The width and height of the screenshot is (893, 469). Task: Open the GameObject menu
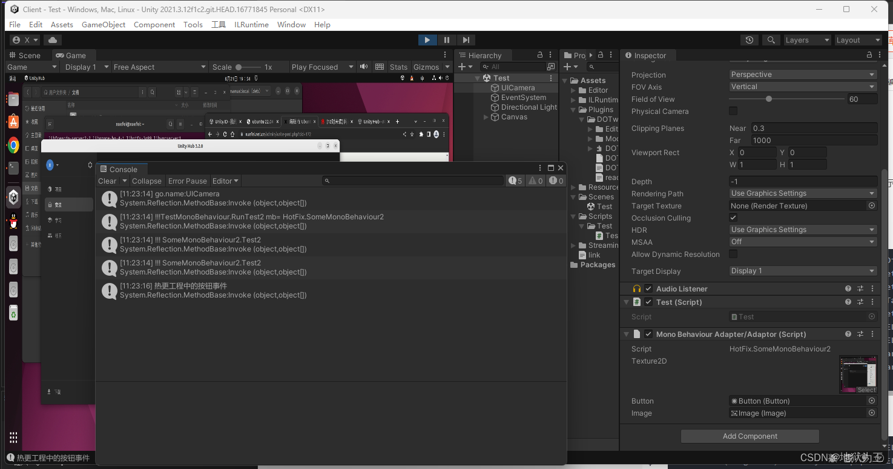click(x=104, y=24)
